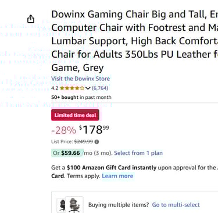Visit the Dowinx Store
The image size is (218, 213).
(80, 79)
